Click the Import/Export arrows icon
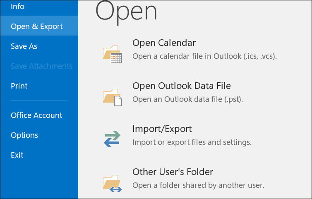The width and height of the screenshot is (312, 199). 112,139
